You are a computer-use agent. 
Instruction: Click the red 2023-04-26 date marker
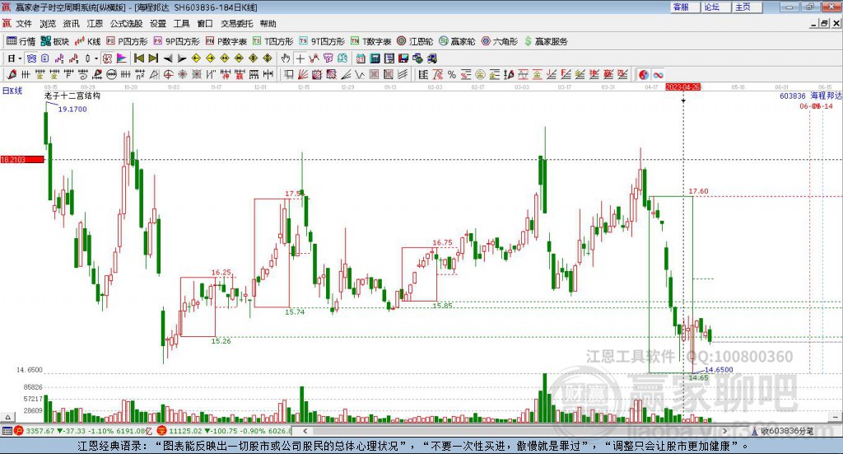[682, 87]
